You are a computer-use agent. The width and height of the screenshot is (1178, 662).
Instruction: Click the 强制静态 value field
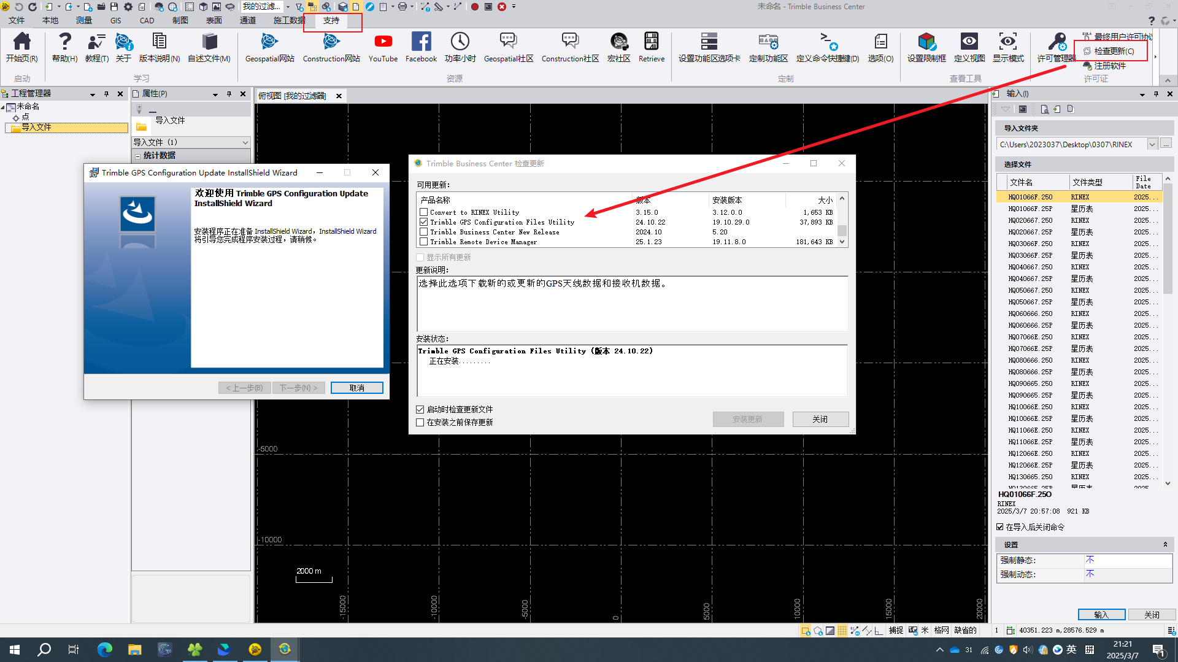[1128, 560]
